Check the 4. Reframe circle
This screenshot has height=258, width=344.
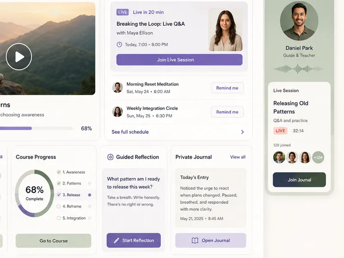[59, 206]
